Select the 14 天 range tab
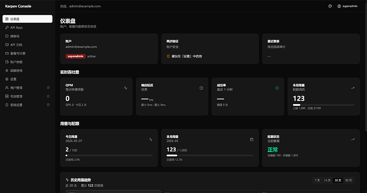This screenshot has width=367, height=193. tap(327, 180)
